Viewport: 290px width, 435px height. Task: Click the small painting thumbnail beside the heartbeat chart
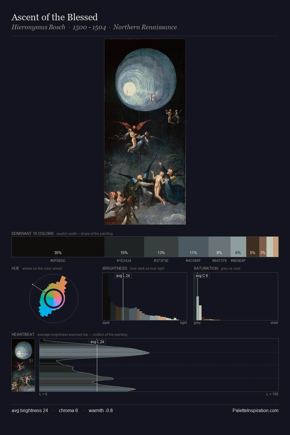[23, 365]
